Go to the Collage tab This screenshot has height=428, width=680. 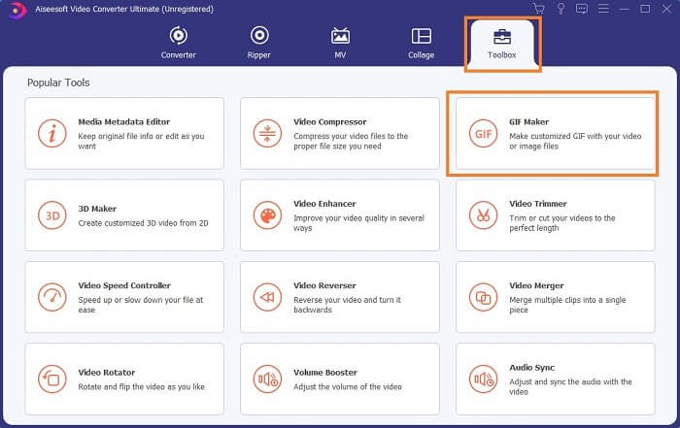(421, 43)
